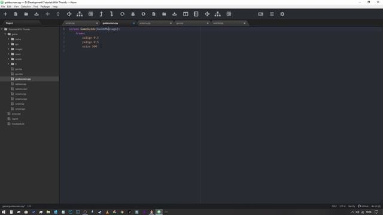Click code line 'xsize 500' in editor
The width and height of the screenshot is (383, 215).
[90, 47]
